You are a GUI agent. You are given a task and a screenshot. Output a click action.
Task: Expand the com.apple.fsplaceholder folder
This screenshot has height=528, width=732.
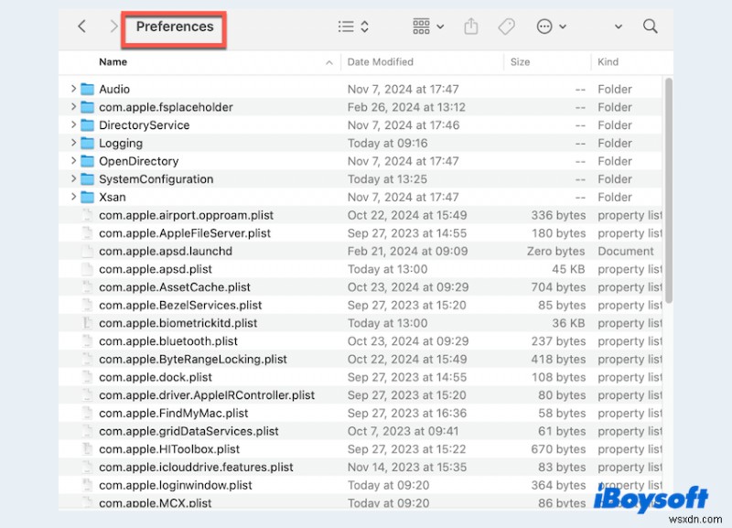[x=73, y=107]
